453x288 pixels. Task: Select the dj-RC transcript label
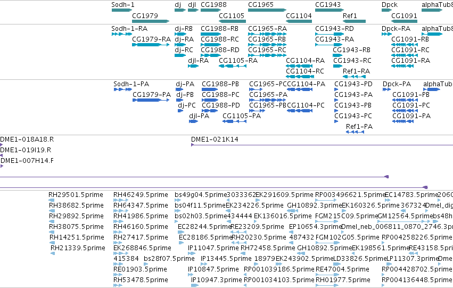pyautogui.click(x=184, y=50)
